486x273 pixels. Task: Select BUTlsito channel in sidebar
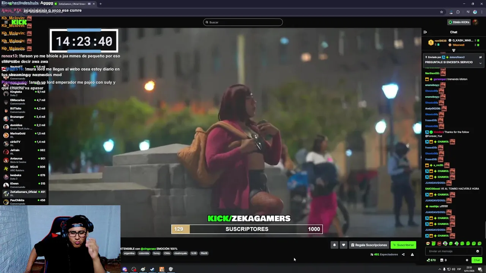point(24,110)
